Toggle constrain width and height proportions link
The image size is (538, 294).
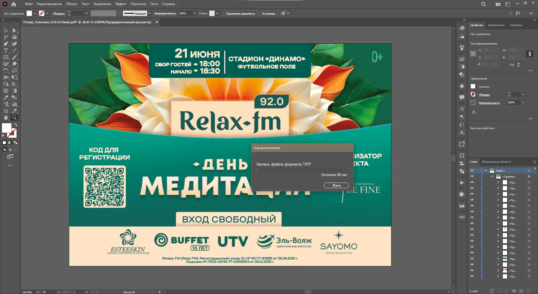point(530,54)
